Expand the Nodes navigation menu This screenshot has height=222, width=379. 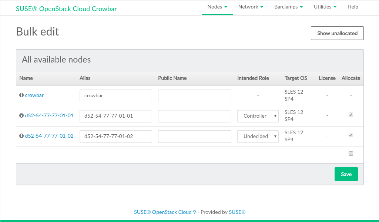point(217,7)
